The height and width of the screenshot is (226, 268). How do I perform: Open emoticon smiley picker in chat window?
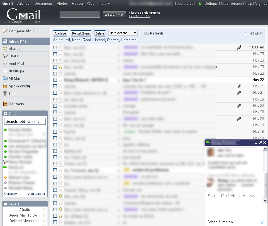tap(262, 222)
